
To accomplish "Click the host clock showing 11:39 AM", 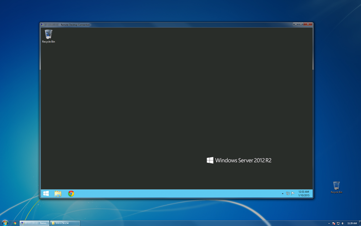I will pos(352,223).
